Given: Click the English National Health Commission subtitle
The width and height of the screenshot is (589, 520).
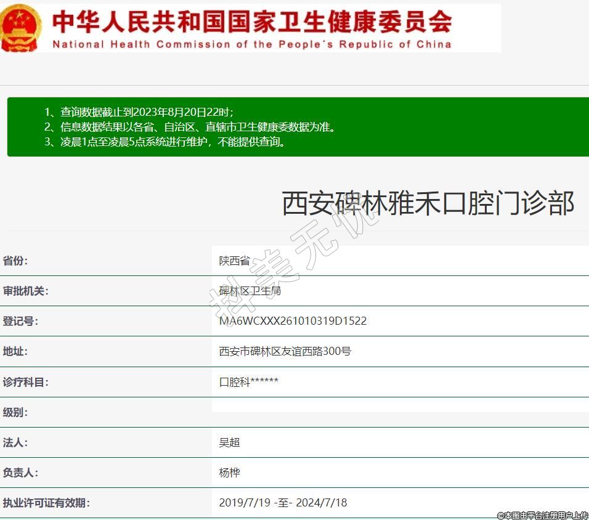Looking at the screenshot, I should click(251, 44).
